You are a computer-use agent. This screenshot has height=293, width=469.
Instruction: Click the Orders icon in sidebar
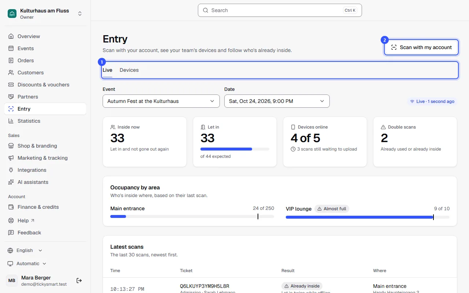11,60
